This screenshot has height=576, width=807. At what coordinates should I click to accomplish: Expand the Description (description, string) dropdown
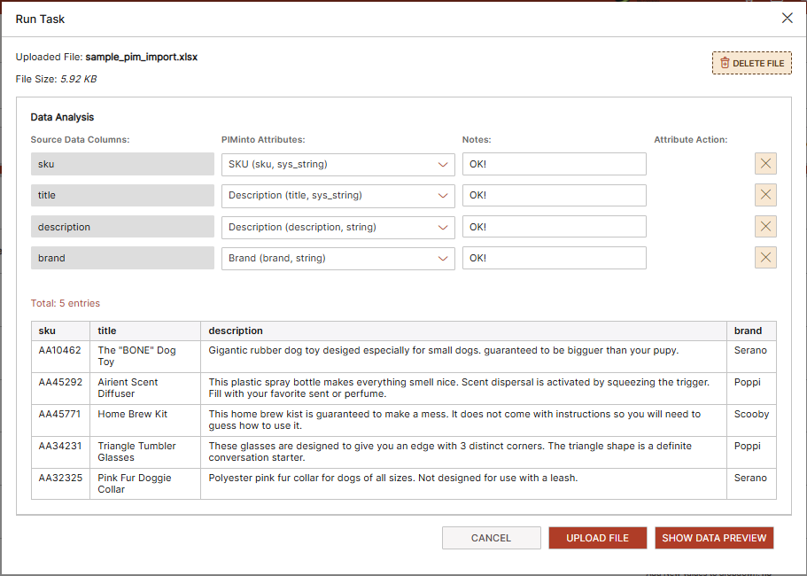[338, 227]
